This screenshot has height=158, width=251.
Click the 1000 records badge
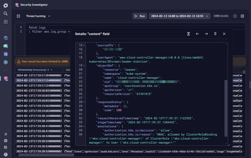coord(221,16)
